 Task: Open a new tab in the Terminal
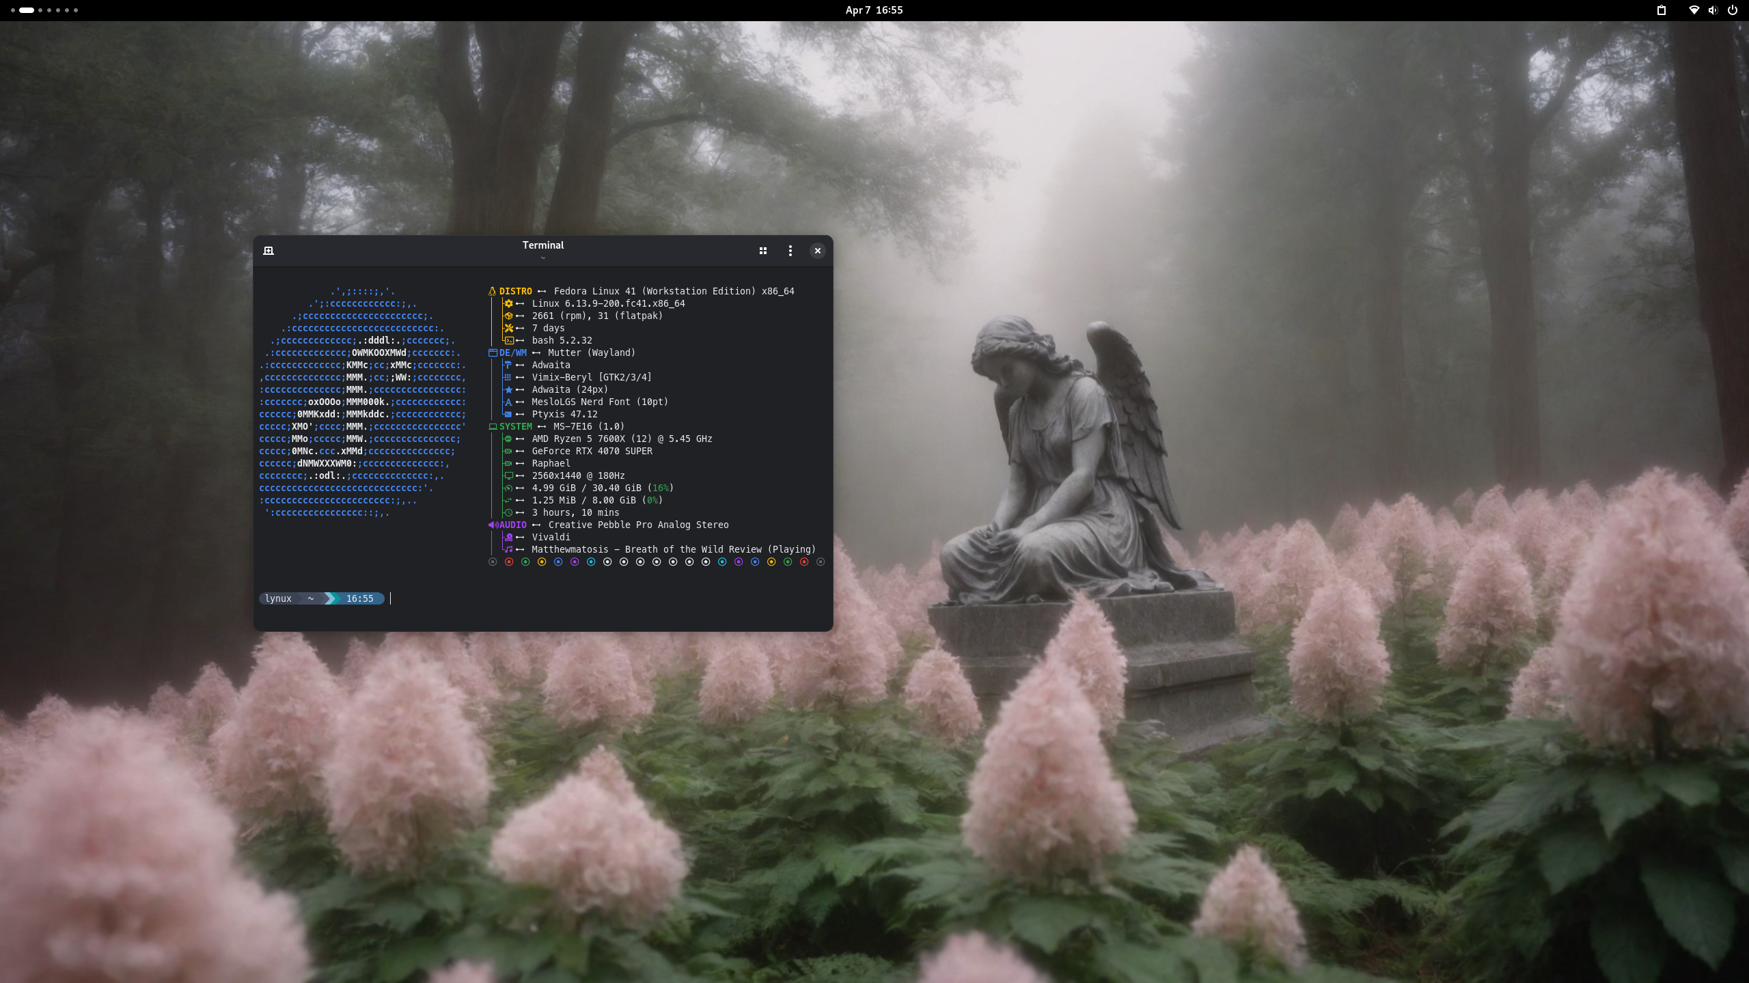point(268,251)
